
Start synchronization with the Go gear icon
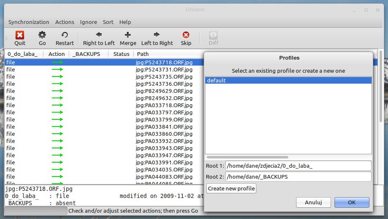click(42, 35)
